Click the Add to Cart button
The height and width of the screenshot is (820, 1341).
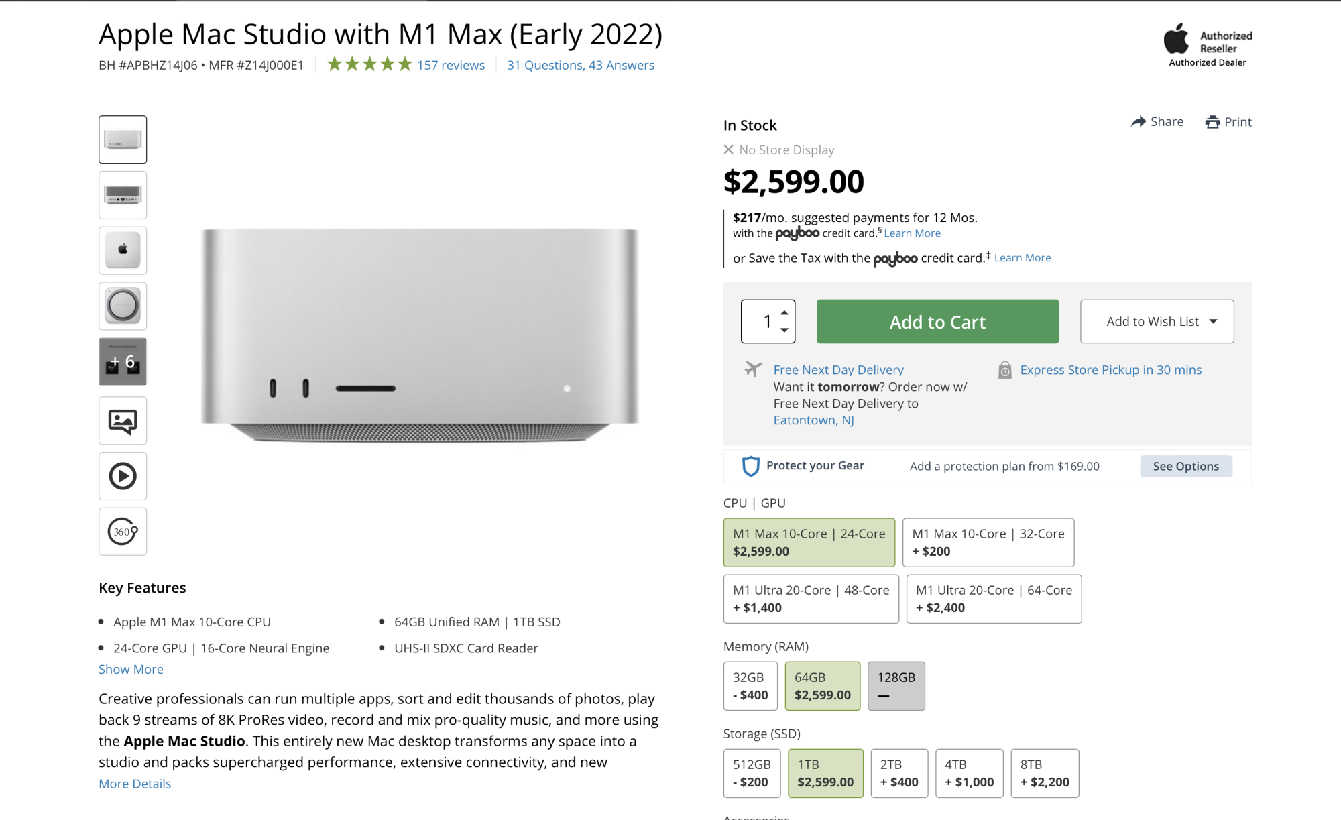(x=937, y=322)
